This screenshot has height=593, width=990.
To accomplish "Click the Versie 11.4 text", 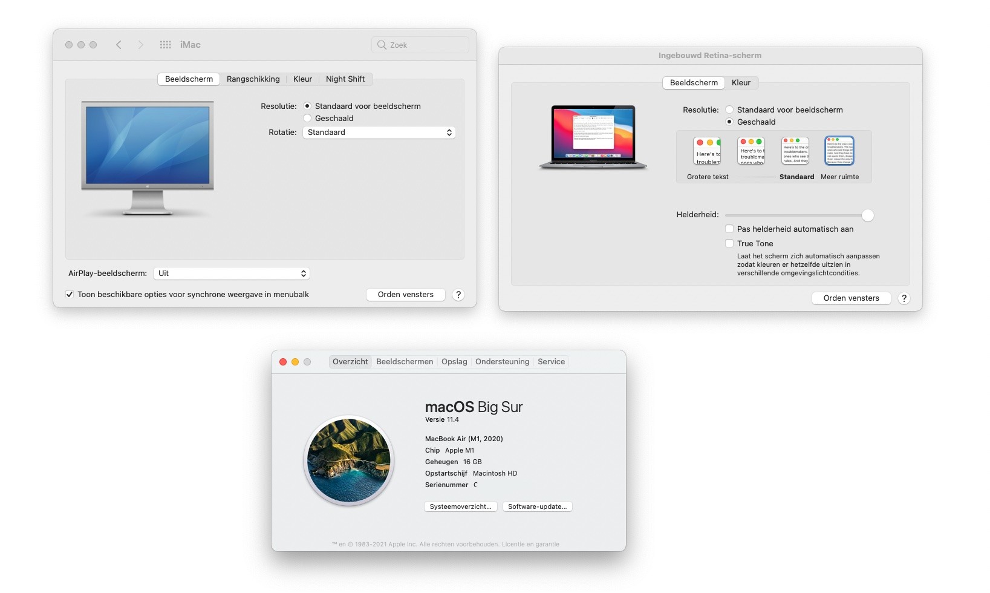I will (442, 419).
